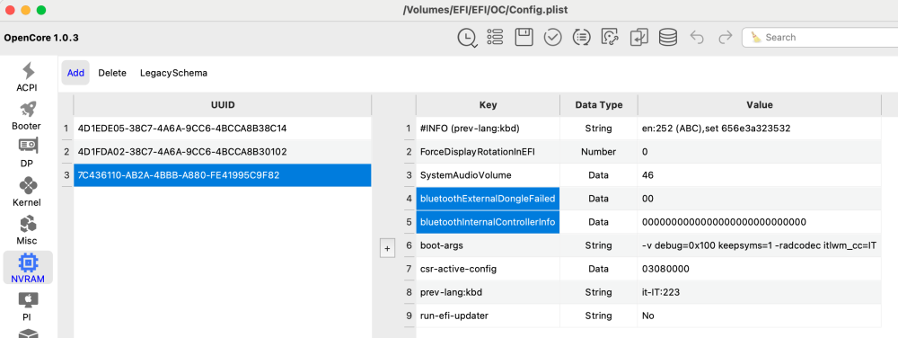This screenshot has width=898, height=338.
Task: Select the bluetoothInternalControllerInfo key
Action: click(488, 222)
